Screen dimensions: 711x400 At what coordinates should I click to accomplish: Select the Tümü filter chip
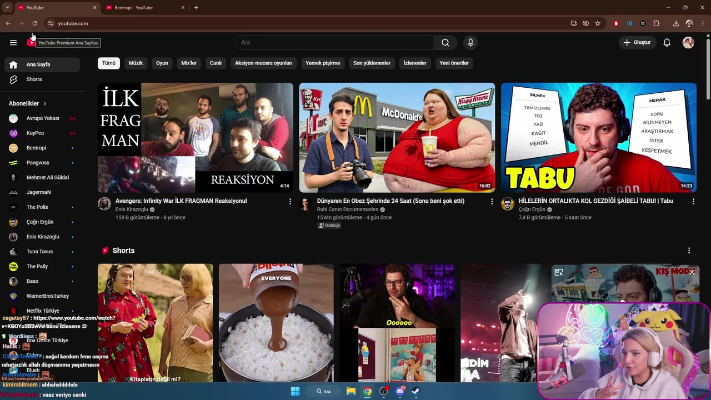click(109, 63)
